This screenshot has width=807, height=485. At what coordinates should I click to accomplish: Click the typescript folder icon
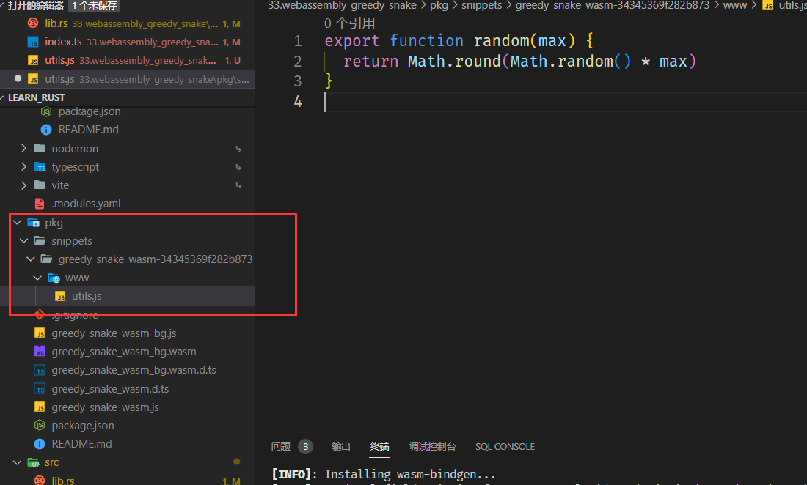click(x=40, y=166)
